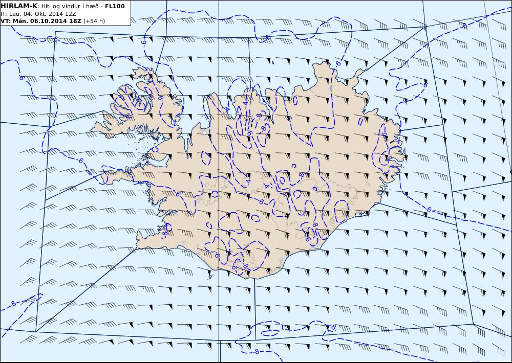Viewport: 512px width, 363px height.
Task: Click the 'VT: Mán. 06.10.2014 18Z' valid time
Action: tap(41, 21)
